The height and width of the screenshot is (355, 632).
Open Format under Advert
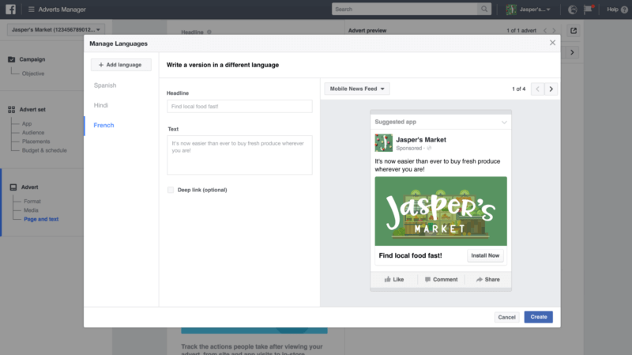pos(32,202)
